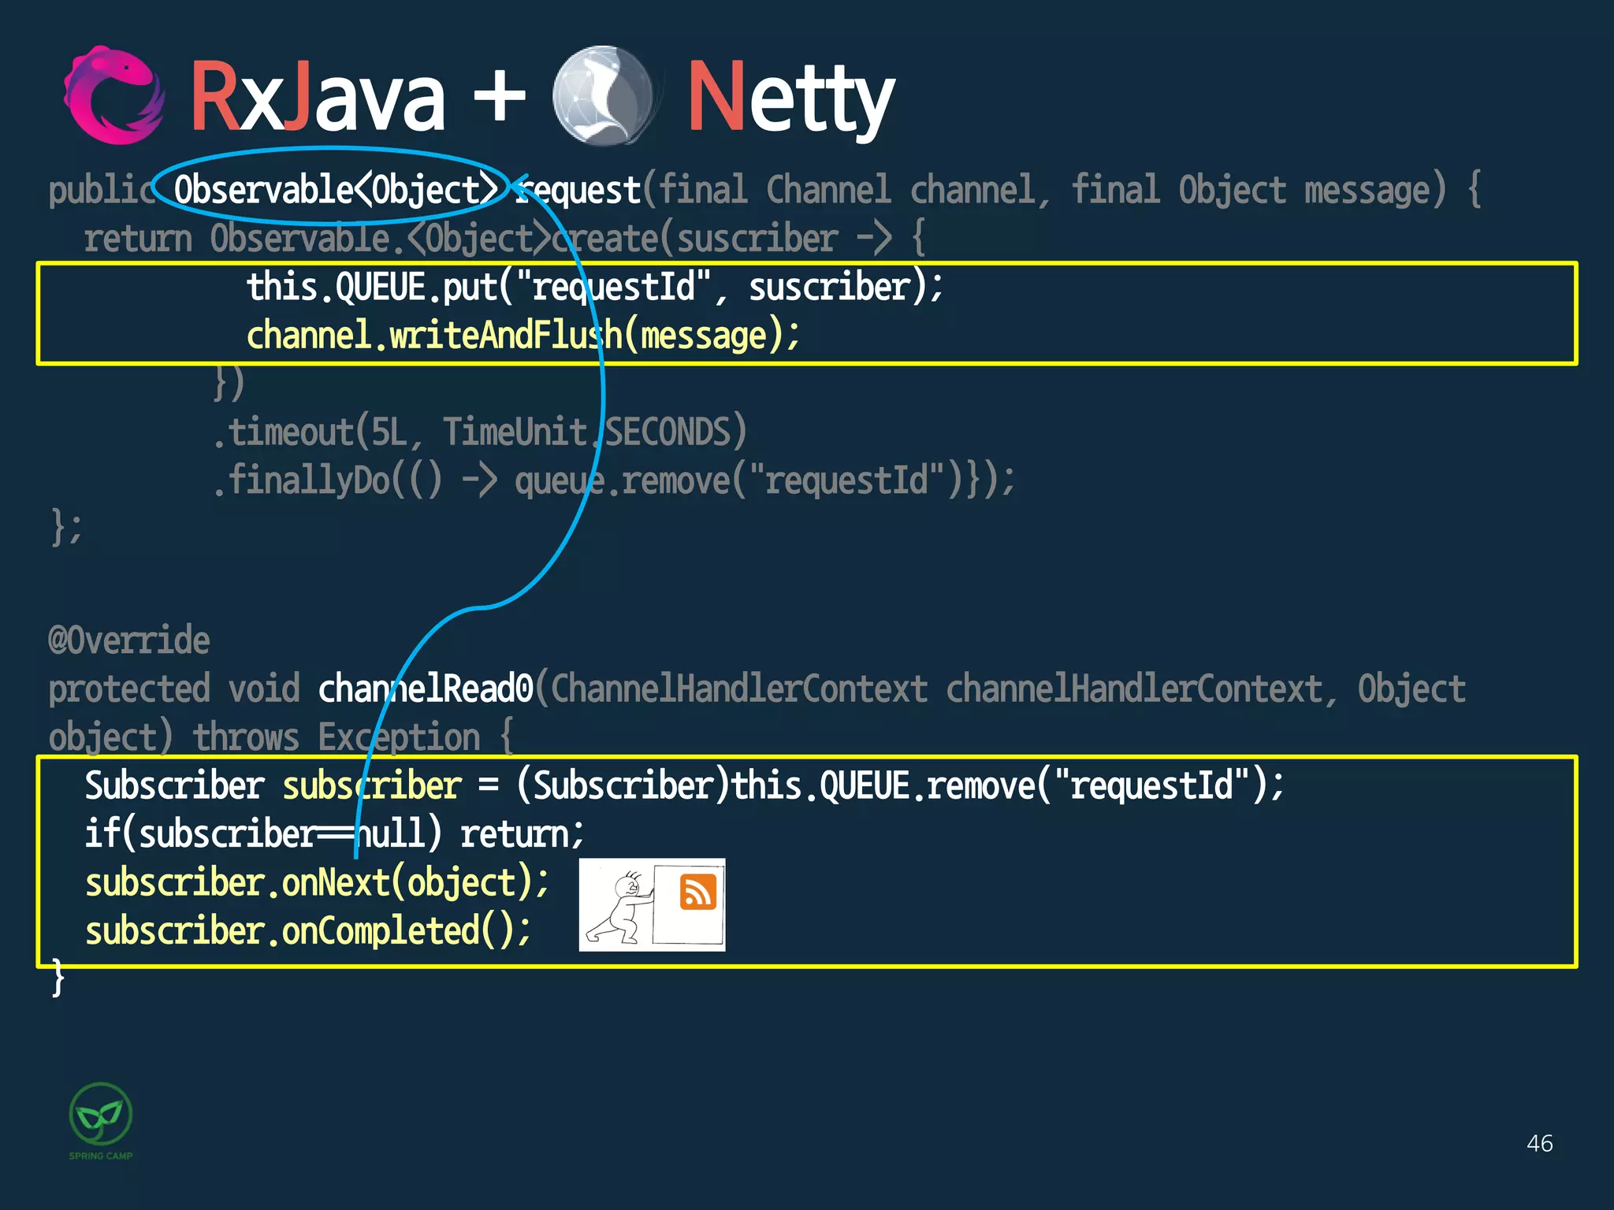Click 'object) throws Exception {' line
The image size is (1614, 1210).
tap(281, 738)
